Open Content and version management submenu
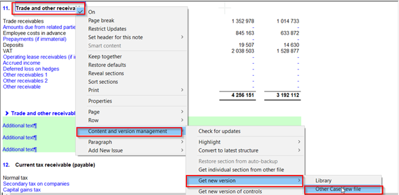The height and width of the screenshot is (195, 399). 129,131
